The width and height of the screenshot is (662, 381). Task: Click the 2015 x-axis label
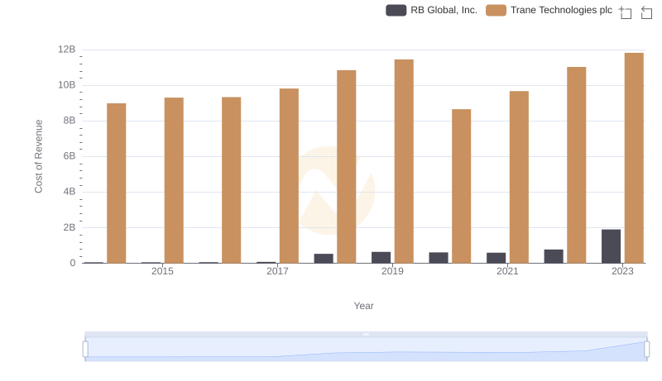(x=162, y=271)
